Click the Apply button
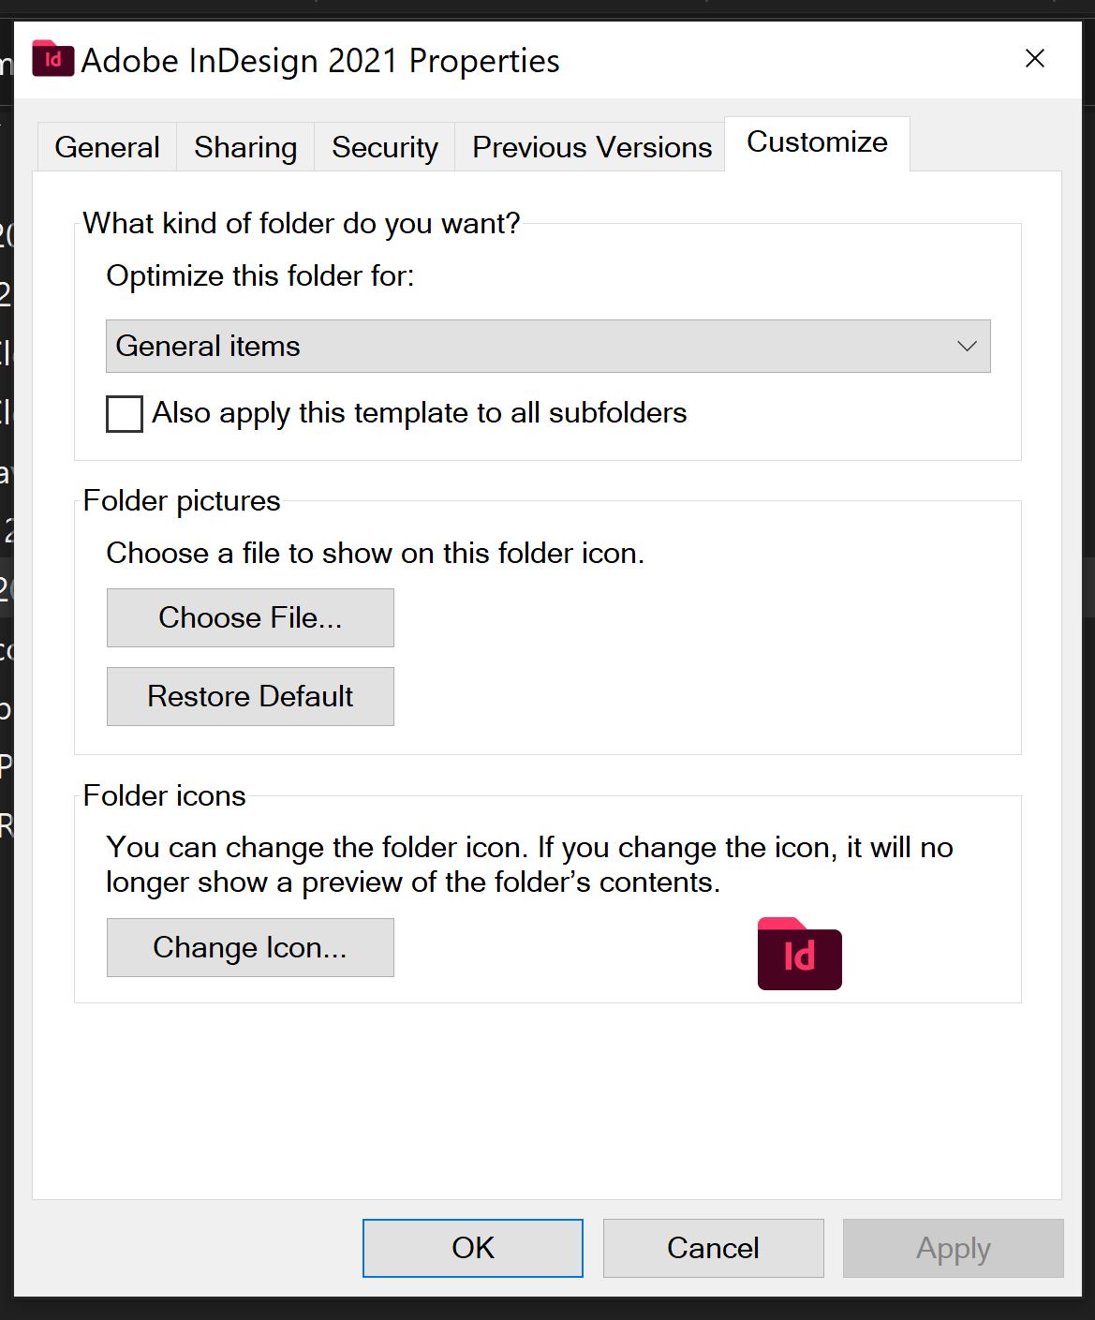 (x=953, y=1247)
